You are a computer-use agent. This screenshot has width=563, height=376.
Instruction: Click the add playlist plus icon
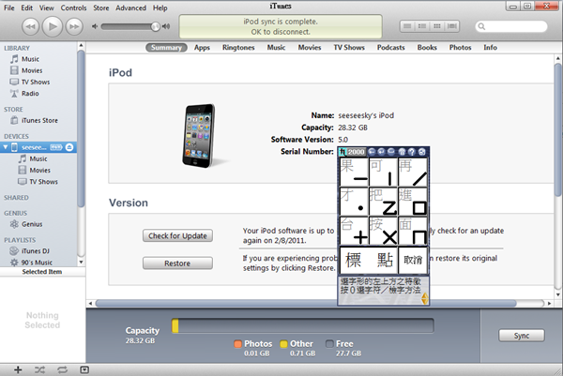point(18,369)
